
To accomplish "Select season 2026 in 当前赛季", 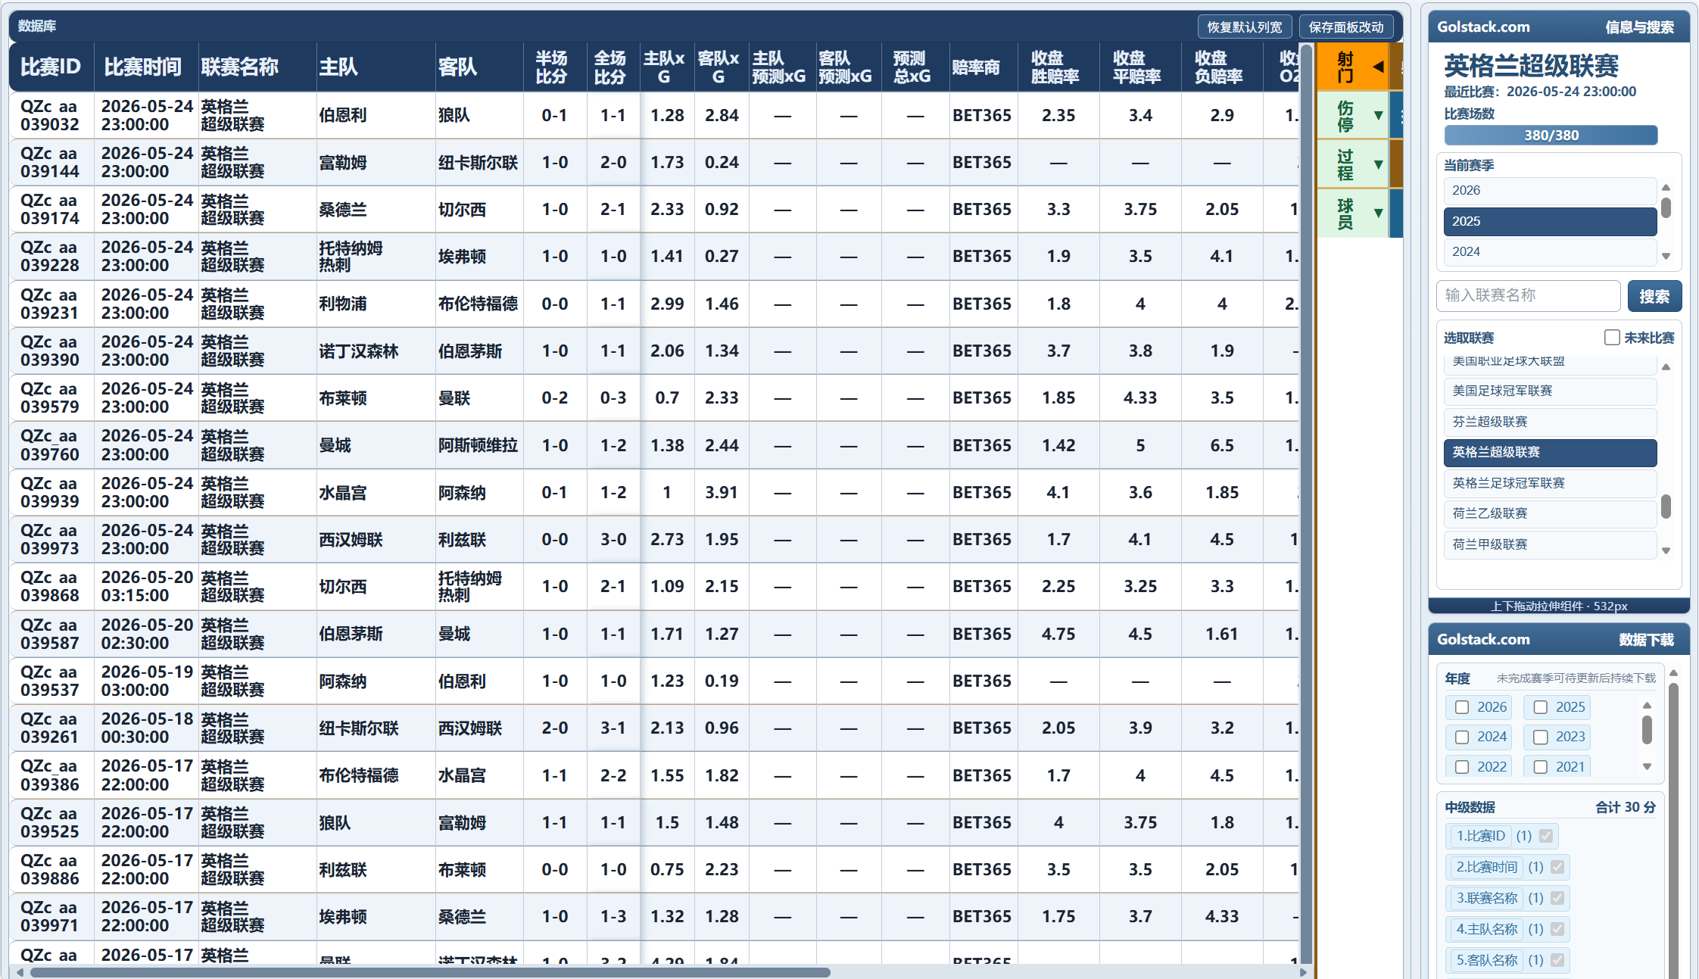I will click(x=1550, y=190).
